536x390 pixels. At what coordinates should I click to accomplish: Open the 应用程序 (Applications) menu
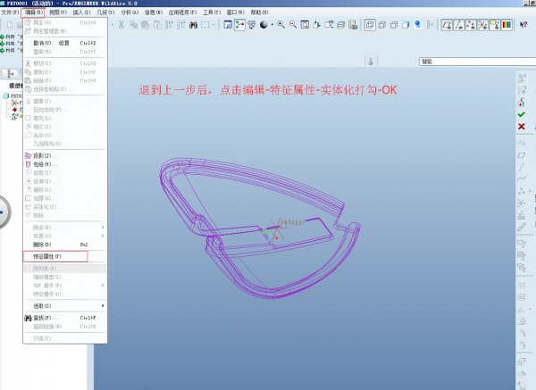[182, 12]
